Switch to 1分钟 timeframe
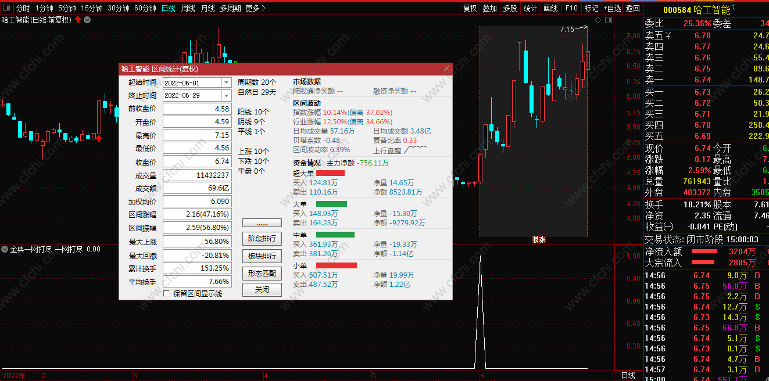Screen dimensions: 769x381 tap(45, 8)
